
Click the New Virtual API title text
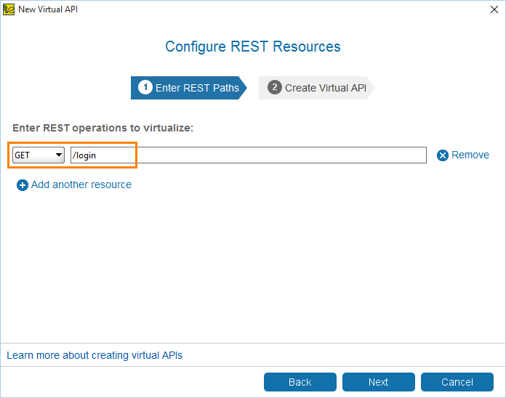pos(48,9)
